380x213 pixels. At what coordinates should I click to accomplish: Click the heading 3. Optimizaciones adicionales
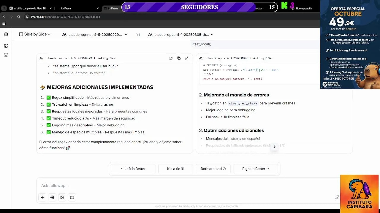pyautogui.click(x=231, y=130)
